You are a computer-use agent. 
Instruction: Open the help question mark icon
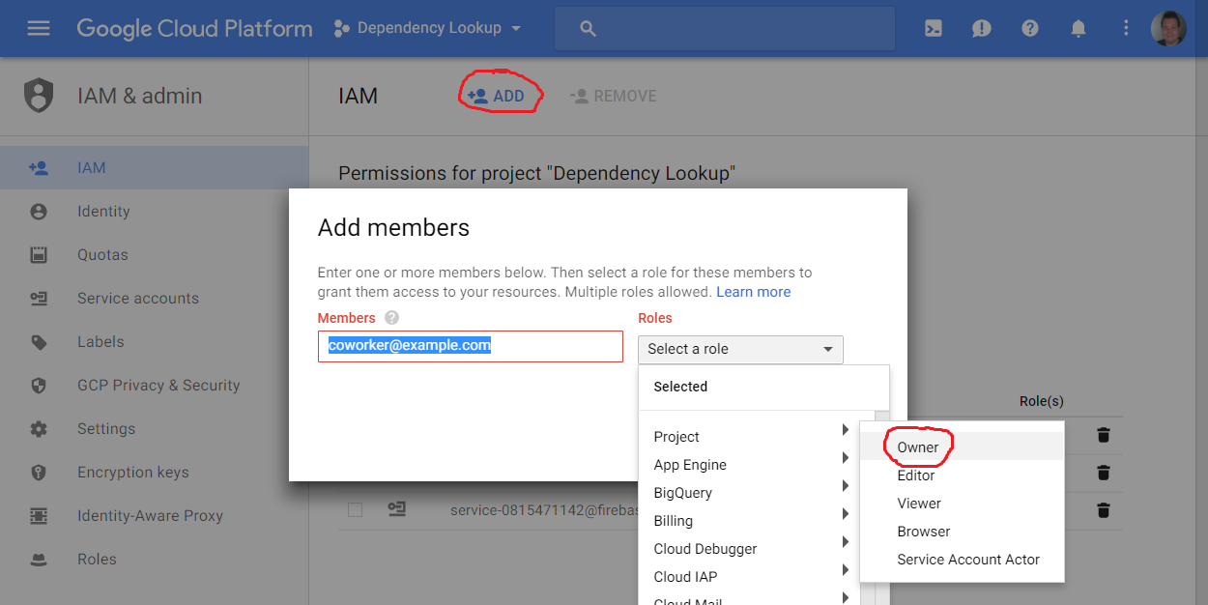(x=1030, y=28)
